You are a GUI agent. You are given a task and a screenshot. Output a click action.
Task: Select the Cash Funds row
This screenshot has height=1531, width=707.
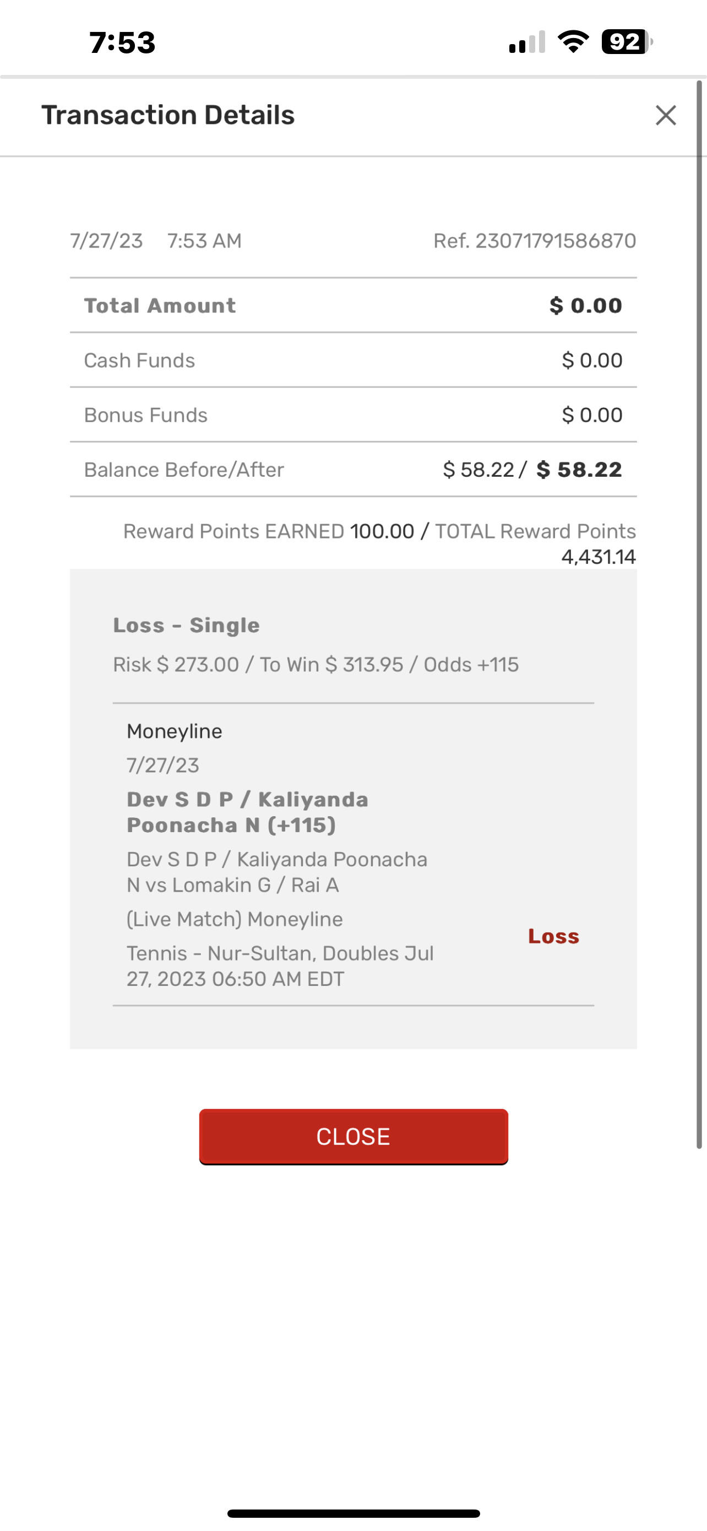[x=353, y=360]
